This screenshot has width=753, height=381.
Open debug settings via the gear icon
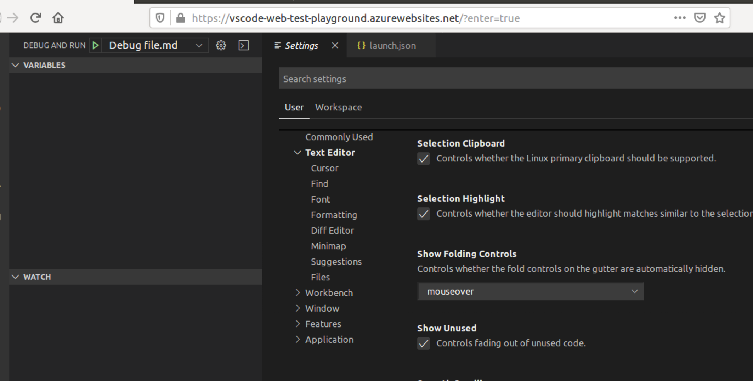(x=220, y=45)
